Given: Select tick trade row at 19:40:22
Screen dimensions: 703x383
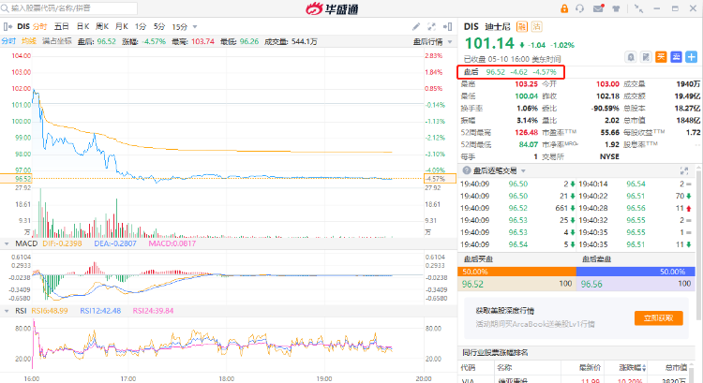Looking at the screenshot, I should (x=635, y=196).
